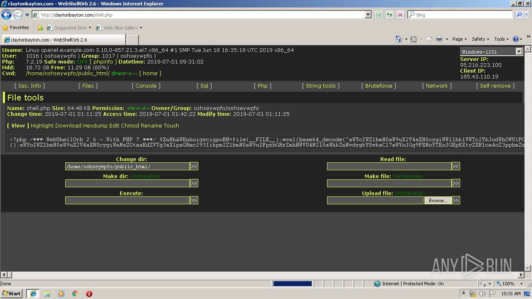Open the Favorites star button
Viewport: 532px width, 299px height.
coord(16,28)
